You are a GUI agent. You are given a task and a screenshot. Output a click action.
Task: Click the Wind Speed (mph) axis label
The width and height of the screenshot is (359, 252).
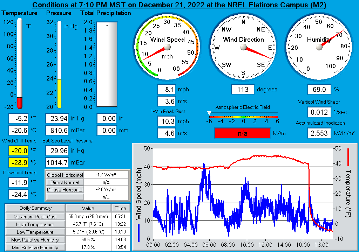(139, 194)
